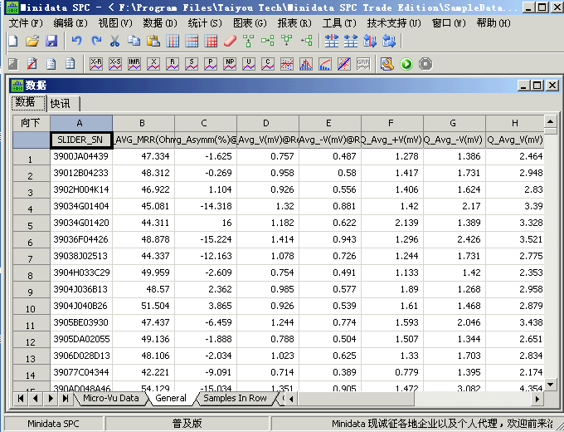Select the General sheet tab

click(171, 398)
